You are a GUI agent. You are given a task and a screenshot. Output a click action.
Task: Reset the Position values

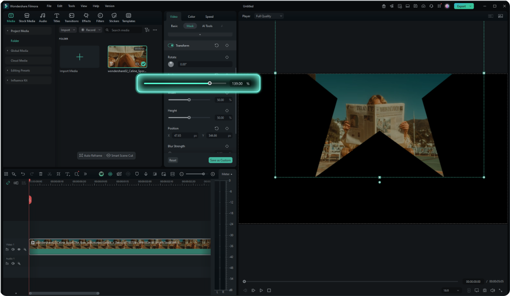coord(216,128)
